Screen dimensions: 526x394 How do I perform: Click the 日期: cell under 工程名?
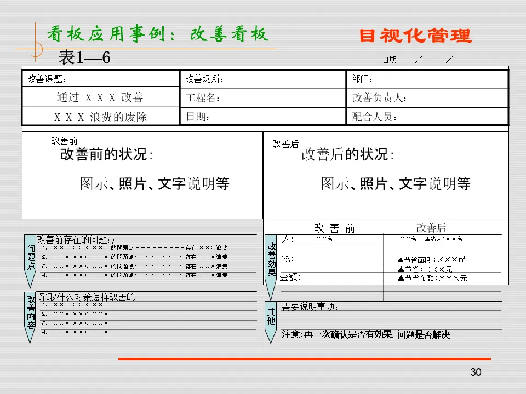point(263,117)
